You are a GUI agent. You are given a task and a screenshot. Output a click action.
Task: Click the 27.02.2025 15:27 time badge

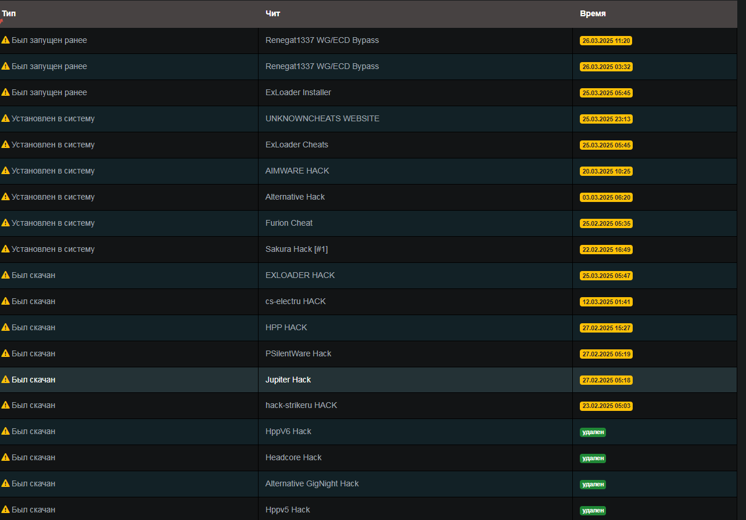tap(606, 328)
